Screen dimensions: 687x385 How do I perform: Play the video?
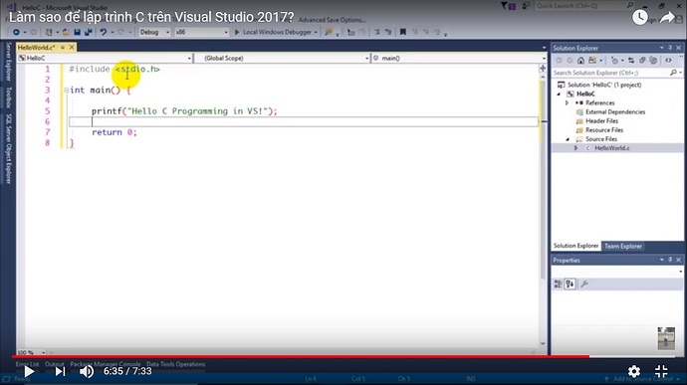pyautogui.click(x=29, y=371)
